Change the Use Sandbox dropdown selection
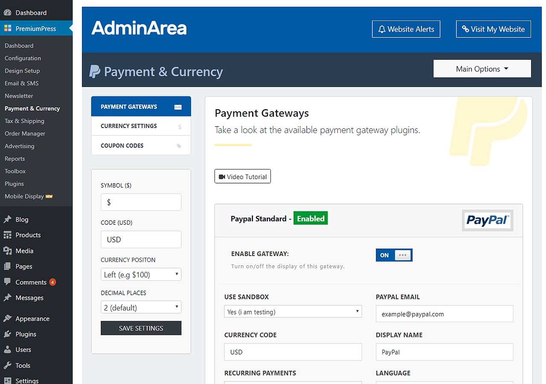Image resolution: width=546 pixels, height=384 pixels. [293, 312]
